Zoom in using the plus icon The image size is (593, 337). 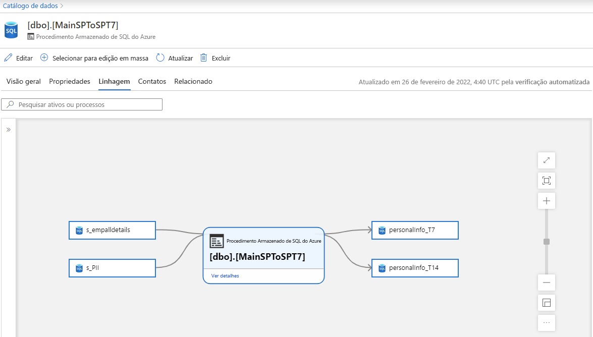(x=546, y=200)
